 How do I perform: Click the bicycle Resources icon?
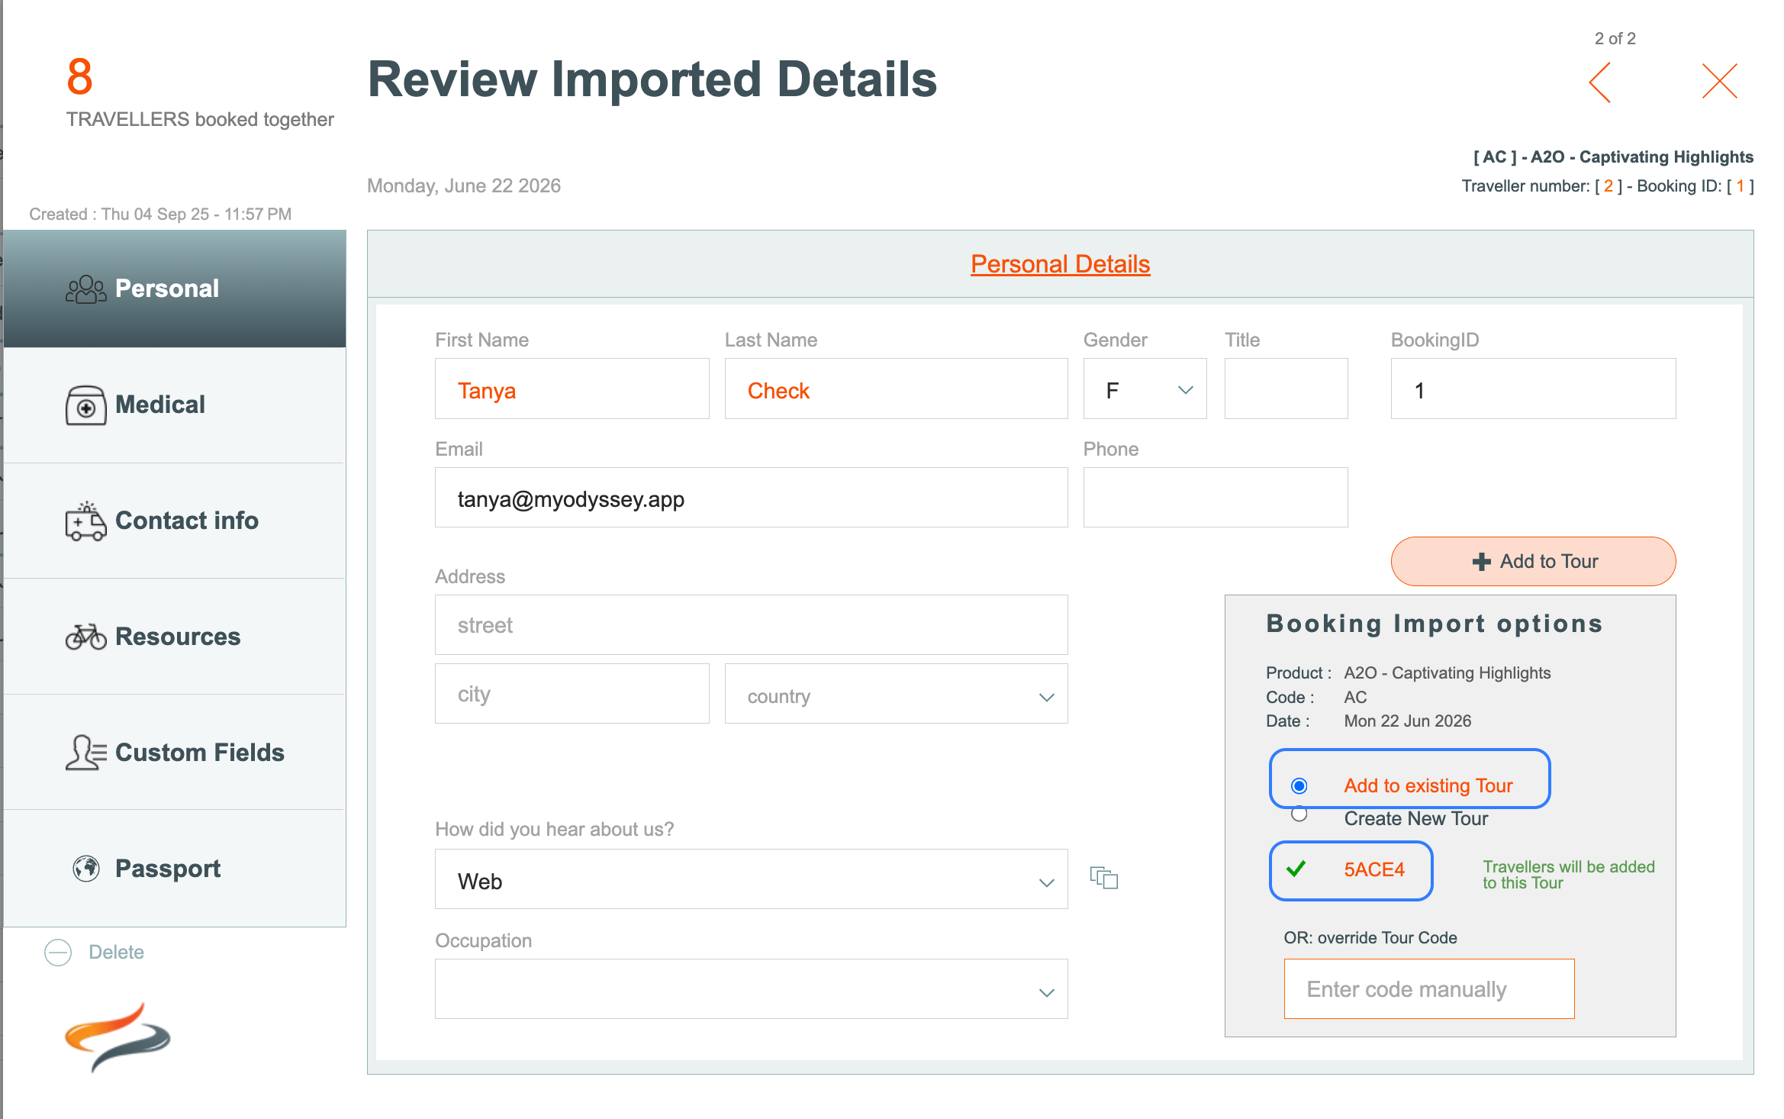(85, 637)
